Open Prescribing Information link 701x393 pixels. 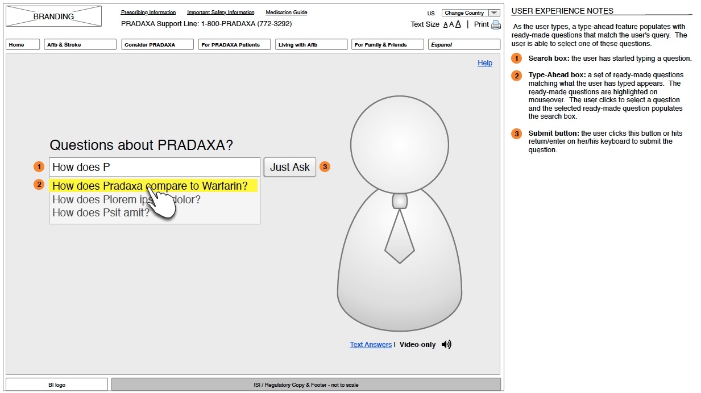148,12
